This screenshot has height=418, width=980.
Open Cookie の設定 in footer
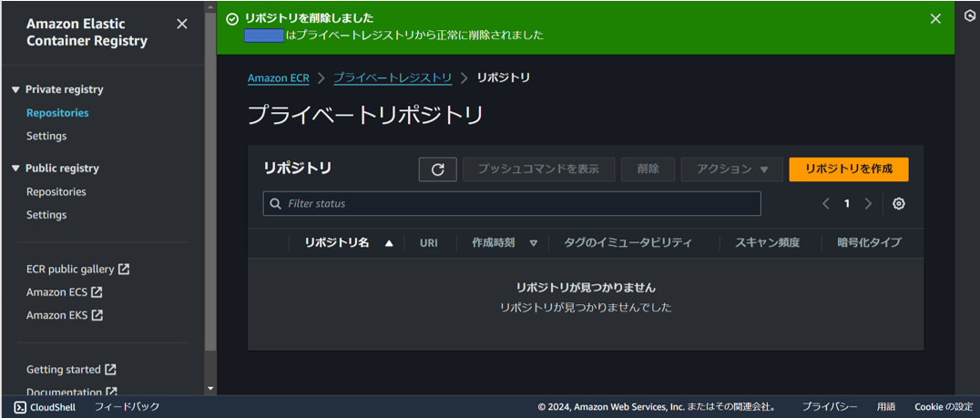[x=944, y=407]
